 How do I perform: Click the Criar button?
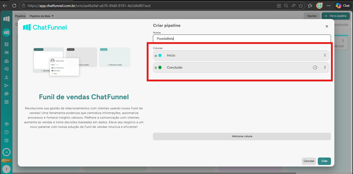click(x=324, y=161)
